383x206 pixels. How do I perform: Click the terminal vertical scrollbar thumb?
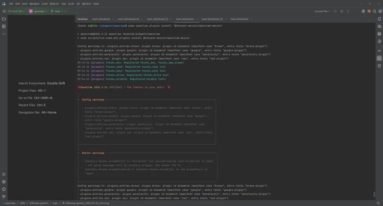click(x=374, y=194)
